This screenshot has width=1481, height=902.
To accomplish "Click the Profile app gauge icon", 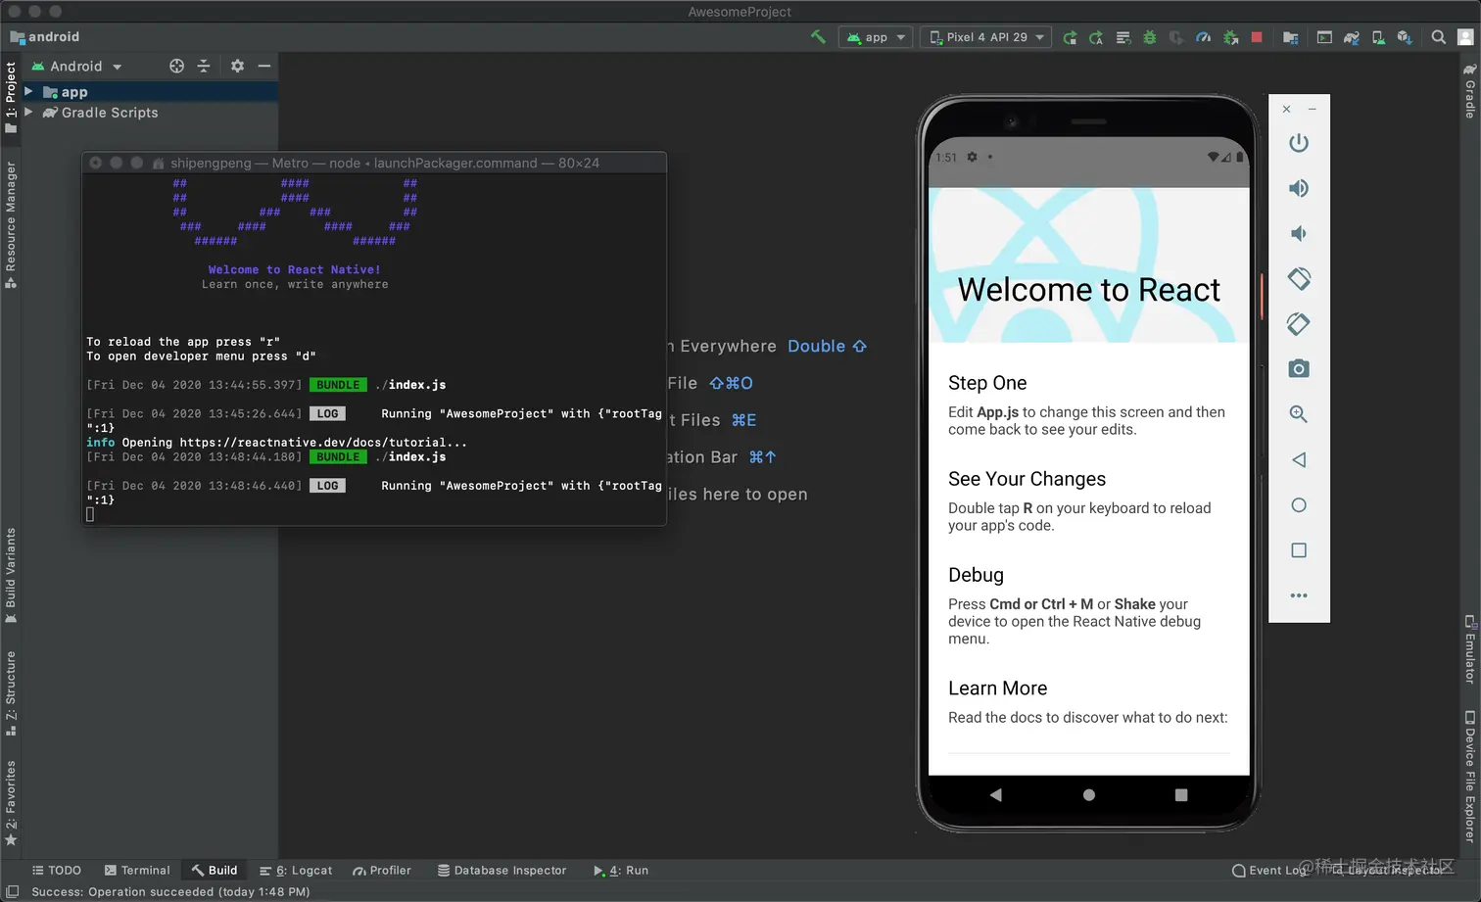I will (1204, 37).
